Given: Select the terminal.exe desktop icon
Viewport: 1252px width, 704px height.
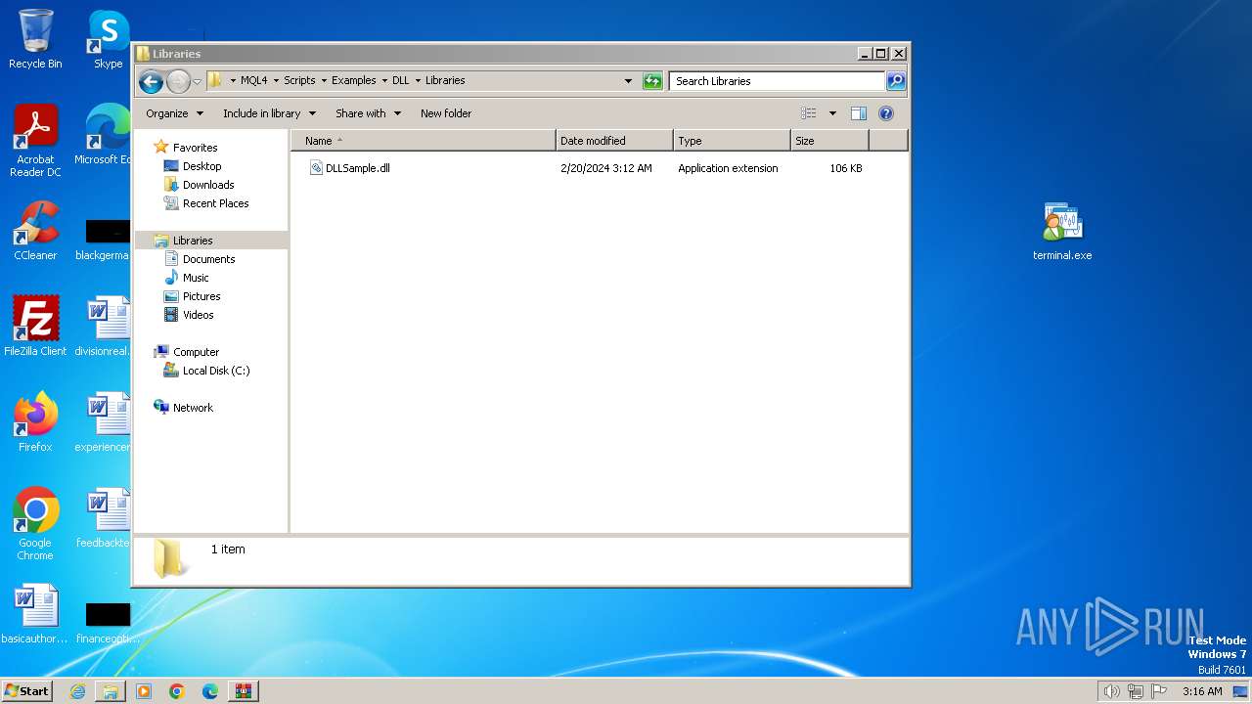Looking at the screenshot, I should 1062,232.
